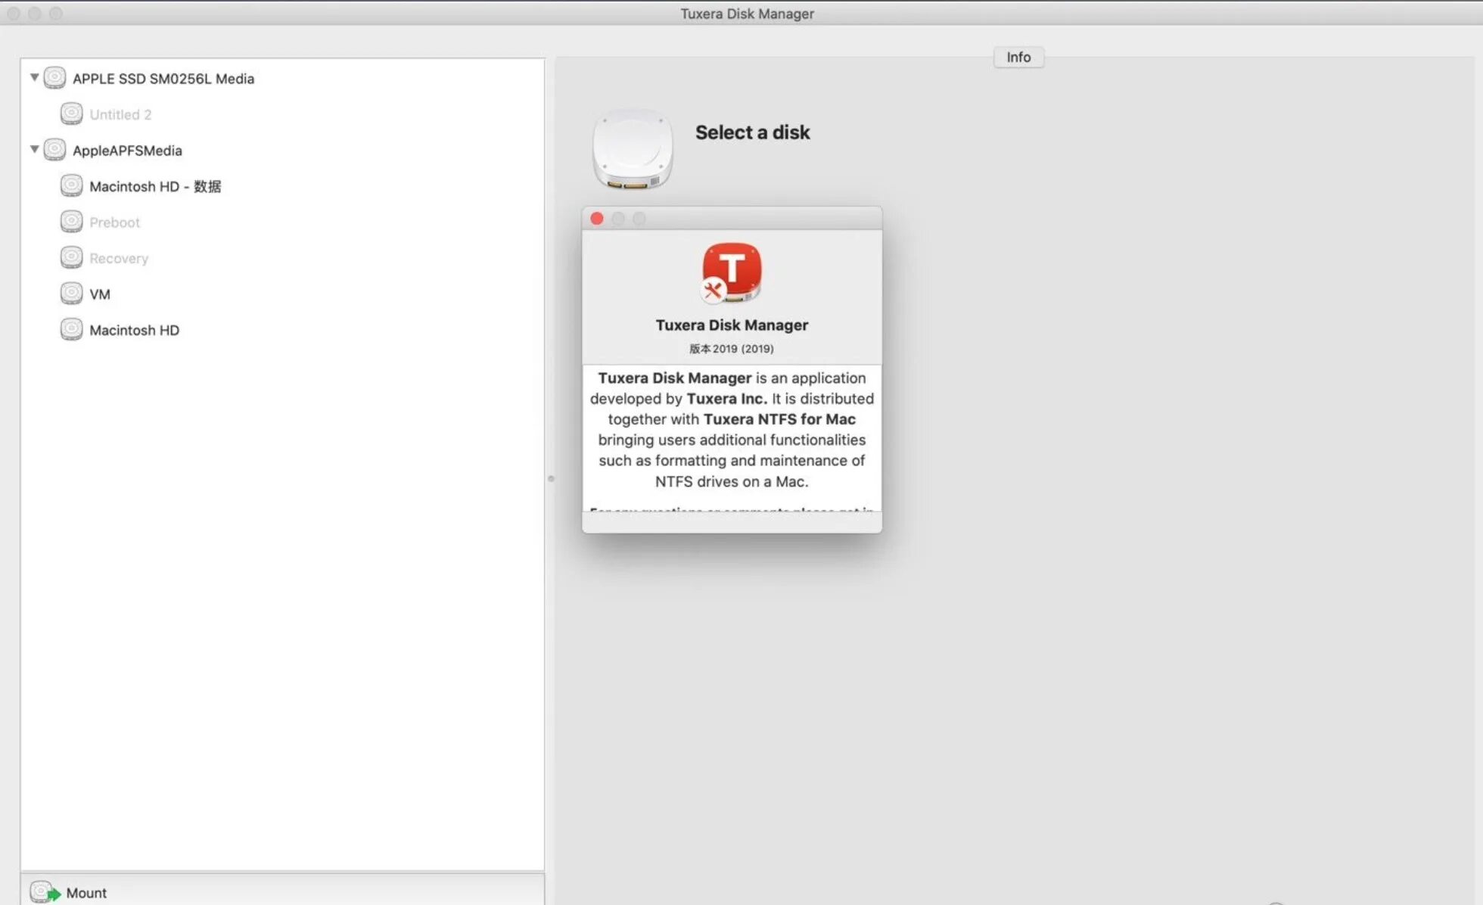Close the About Tuxera Disk Manager dialog
The width and height of the screenshot is (1483, 905).
[x=596, y=219]
